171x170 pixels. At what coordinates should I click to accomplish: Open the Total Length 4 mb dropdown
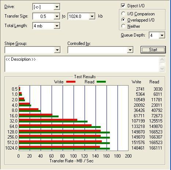pos(57,26)
